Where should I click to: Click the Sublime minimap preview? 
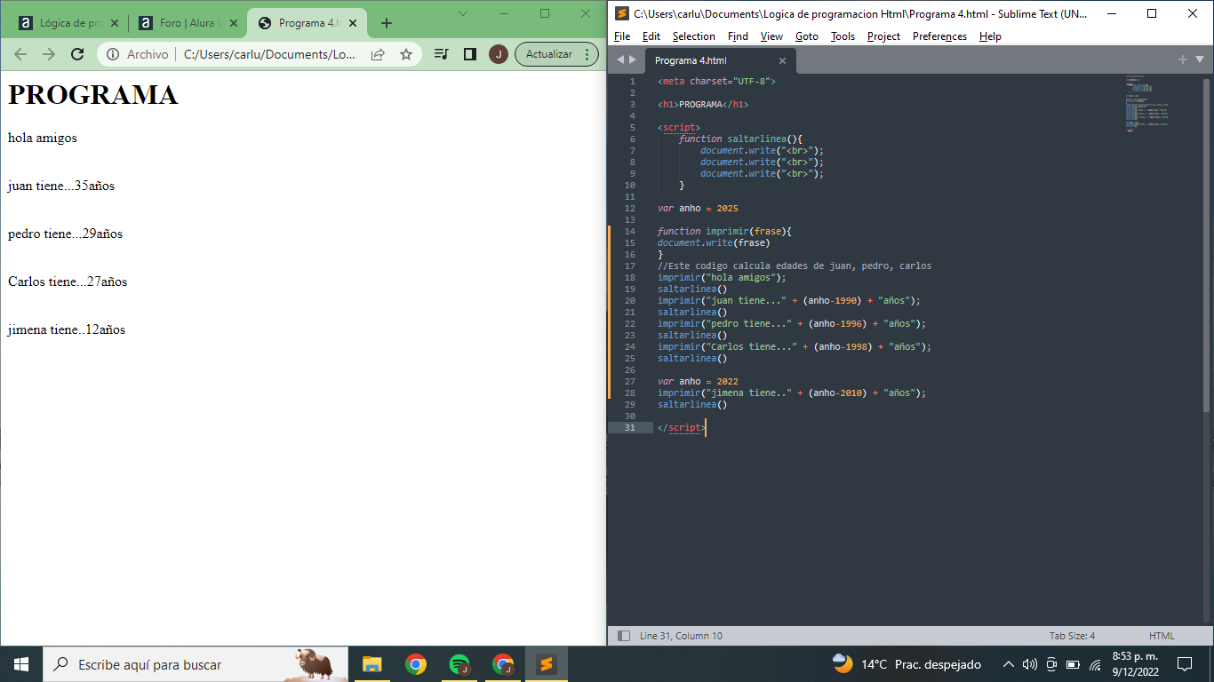[1146, 103]
